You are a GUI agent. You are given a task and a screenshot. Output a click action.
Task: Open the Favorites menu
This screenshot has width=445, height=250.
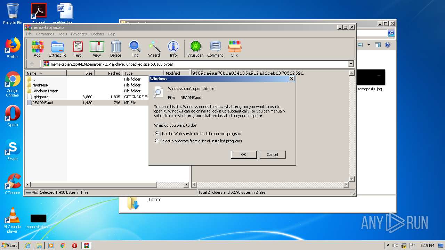[x=79, y=34]
